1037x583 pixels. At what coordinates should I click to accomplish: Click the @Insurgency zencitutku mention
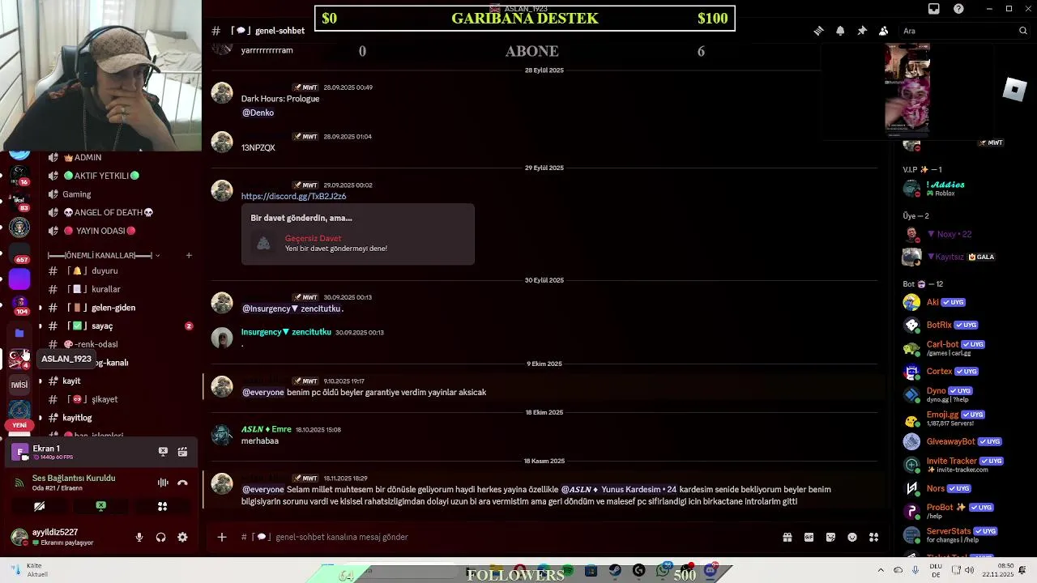(x=292, y=309)
